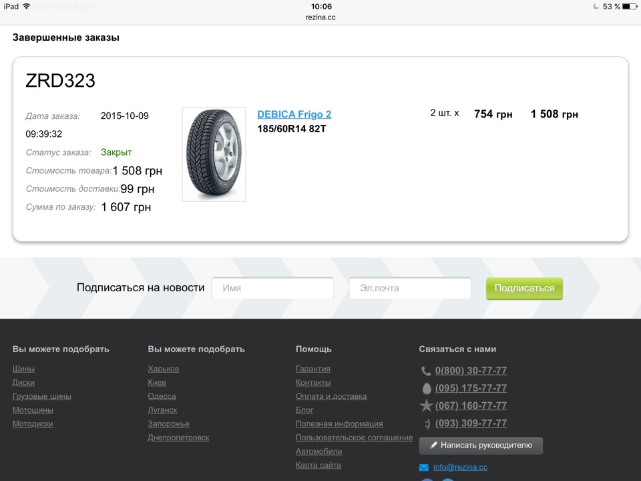Open the Мотошины footer link
The image size is (641, 481).
[x=33, y=410]
